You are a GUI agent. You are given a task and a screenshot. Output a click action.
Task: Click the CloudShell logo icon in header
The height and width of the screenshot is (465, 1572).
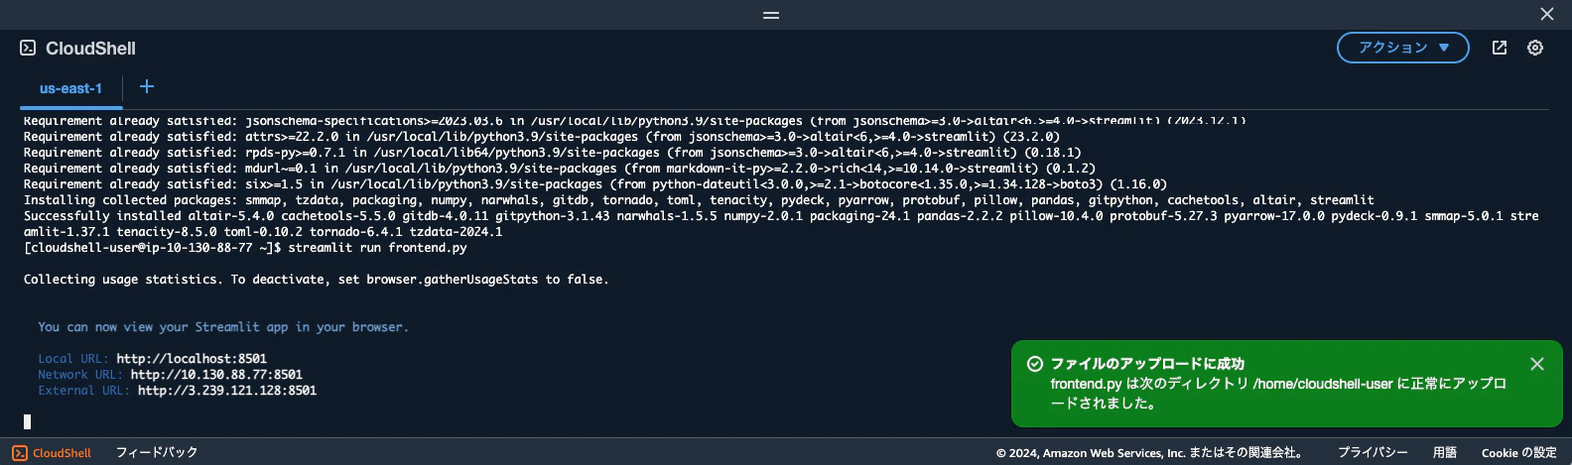pyautogui.click(x=28, y=48)
